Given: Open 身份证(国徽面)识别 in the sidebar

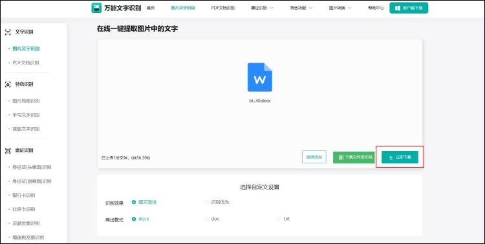Looking at the screenshot, I should (32, 181).
